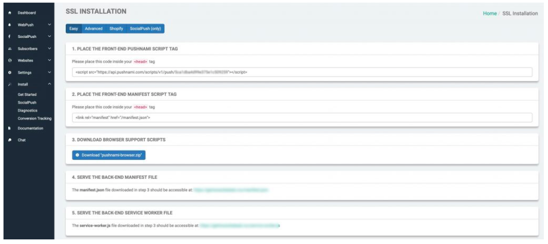Image resolution: width=548 pixels, height=244 pixels.
Task: Click the SSL INSTALLATION page heading
Action: [x=96, y=11]
